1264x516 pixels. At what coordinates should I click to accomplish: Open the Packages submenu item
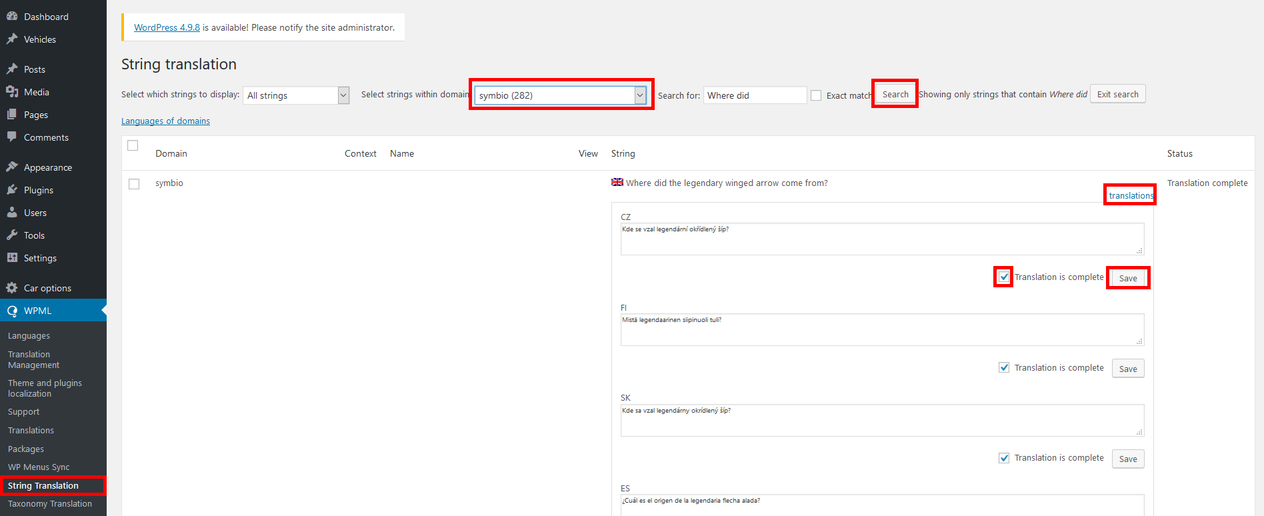26,449
